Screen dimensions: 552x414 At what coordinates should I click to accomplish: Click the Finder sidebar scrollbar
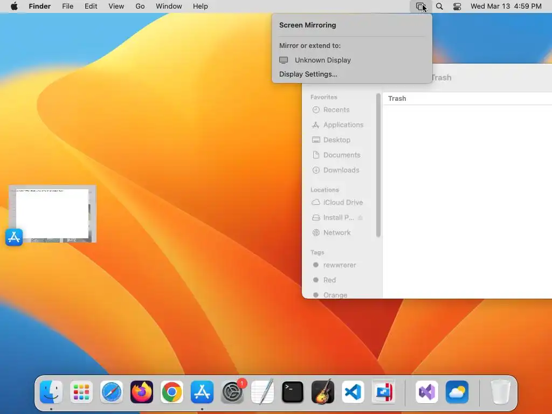[x=378, y=165]
